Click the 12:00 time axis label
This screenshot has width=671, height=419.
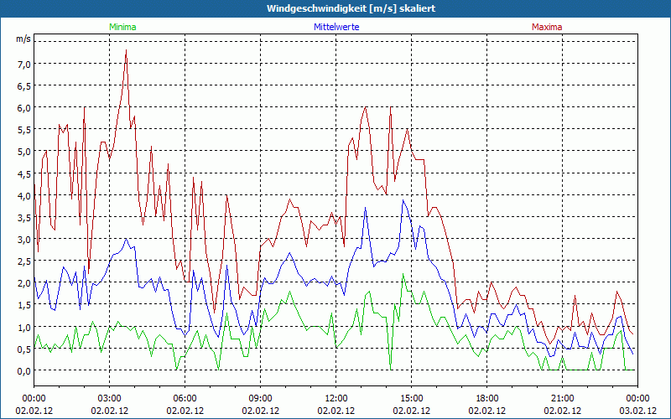336,399
